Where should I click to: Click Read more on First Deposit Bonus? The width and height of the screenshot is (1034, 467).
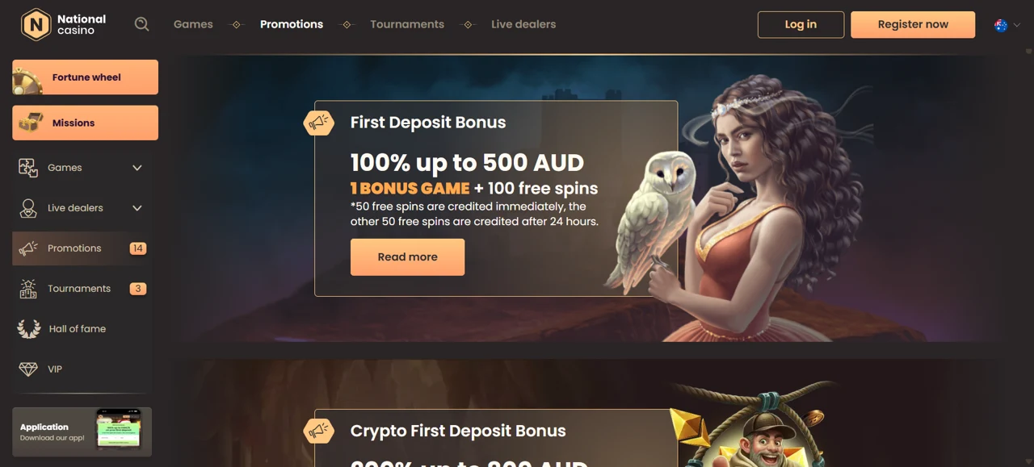point(407,257)
